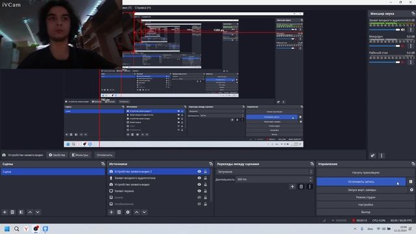Screen dimensions: 416x234
Task: Move selected source down in Источники
Action: coord(144,213)
